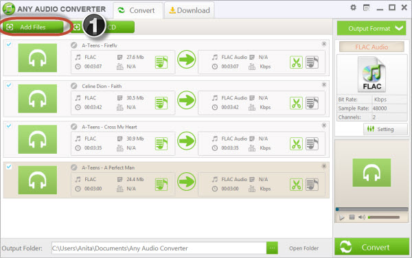412x258 pixels.
Task: Uncheck the A-Teens - Firefly checkbox
Action: tap(9, 44)
